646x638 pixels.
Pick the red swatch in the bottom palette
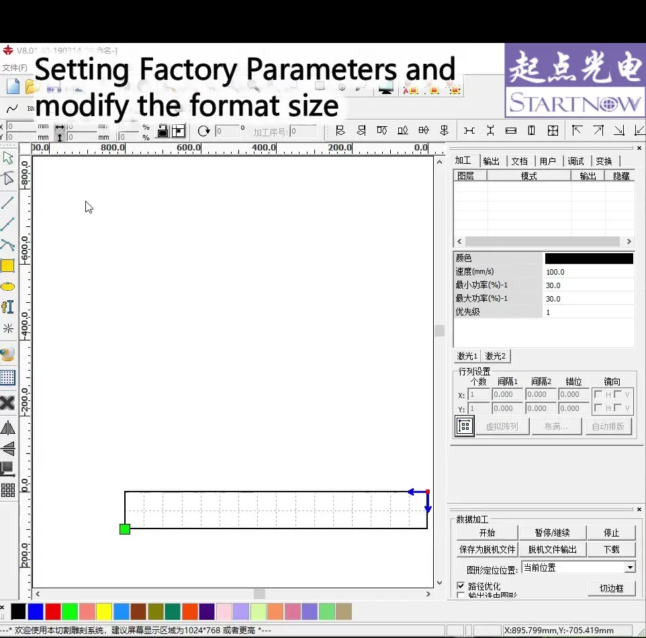click(x=53, y=612)
